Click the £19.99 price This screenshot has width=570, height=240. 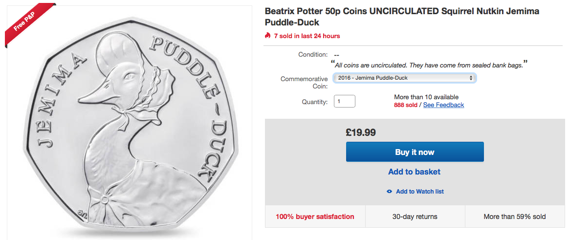tap(361, 132)
